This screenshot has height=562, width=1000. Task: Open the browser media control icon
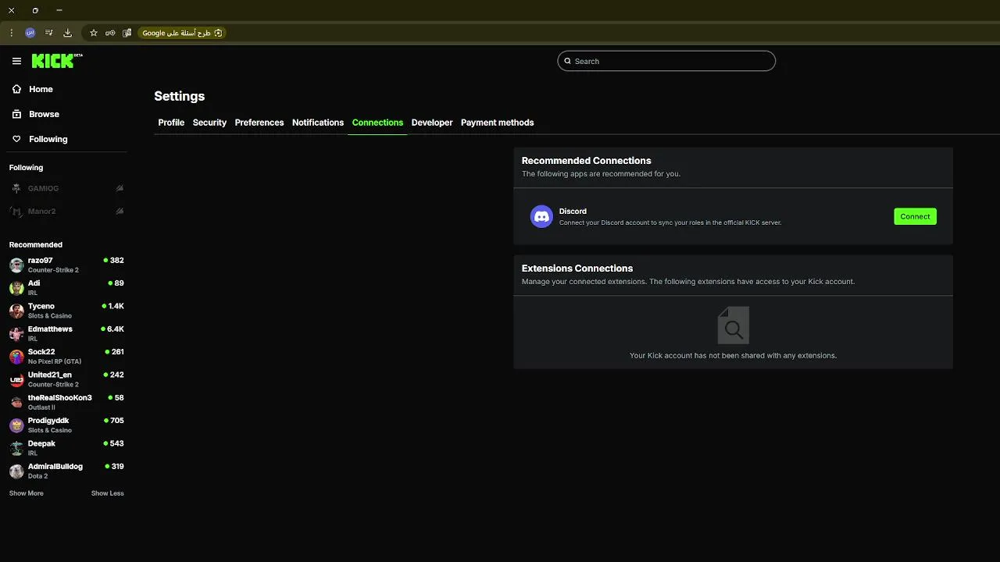(x=48, y=33)
